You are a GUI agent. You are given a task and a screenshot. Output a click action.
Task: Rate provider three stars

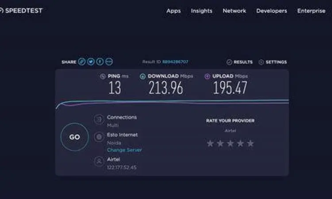[x=230, y=143]
